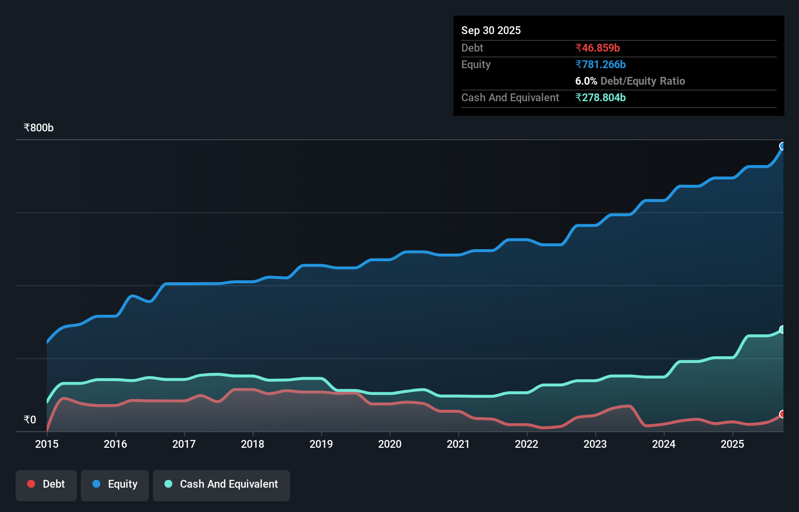The height and width of the screenshot is (512, 799).
Task: Select the 2020 label on the timeline
Action: (x=390, y=444)
